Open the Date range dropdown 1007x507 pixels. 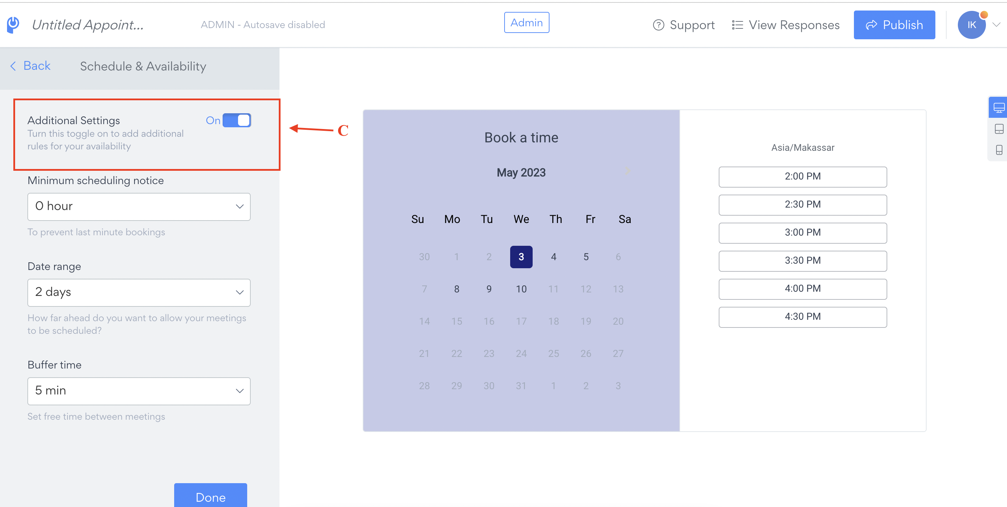pos(139,292)
